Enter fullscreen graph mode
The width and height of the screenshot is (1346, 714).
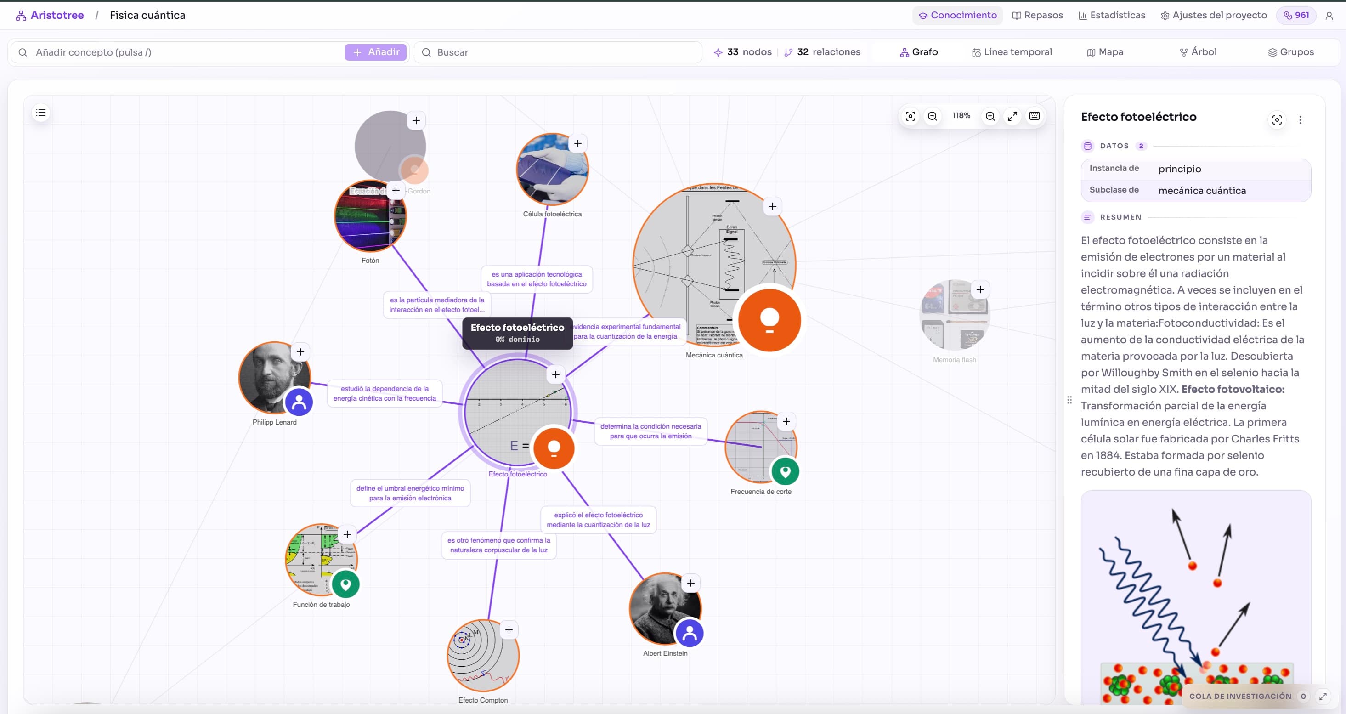(x=1012, y=116)
